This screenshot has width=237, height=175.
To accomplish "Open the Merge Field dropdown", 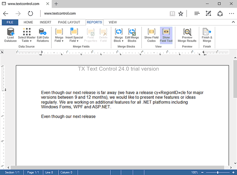I will 59,35.
